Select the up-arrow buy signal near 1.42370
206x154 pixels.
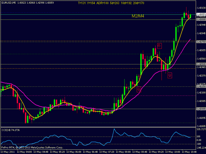170,76
